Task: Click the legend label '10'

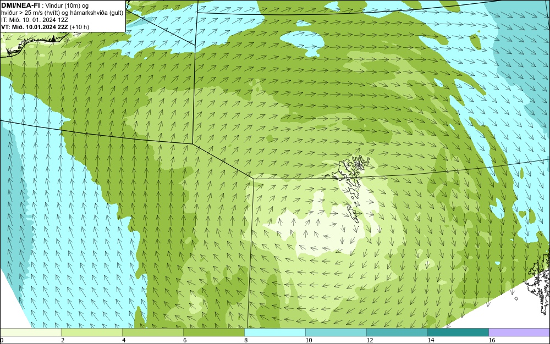Action: 309,340
